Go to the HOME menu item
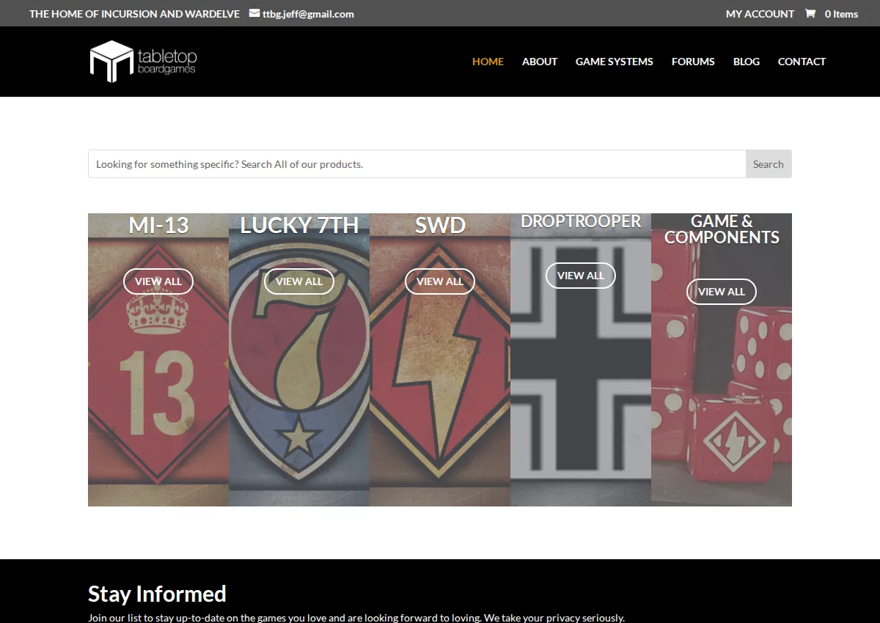The width and height of the screenshot is (880, 623). [488, 62]
